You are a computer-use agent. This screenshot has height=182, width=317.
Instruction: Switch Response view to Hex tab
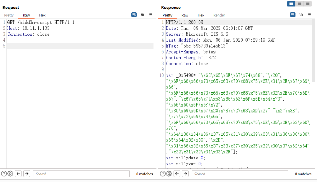click(x=201, y=15)
